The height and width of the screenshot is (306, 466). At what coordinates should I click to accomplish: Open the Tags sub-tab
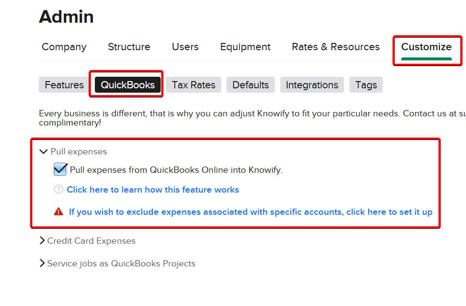click(366, 85)
